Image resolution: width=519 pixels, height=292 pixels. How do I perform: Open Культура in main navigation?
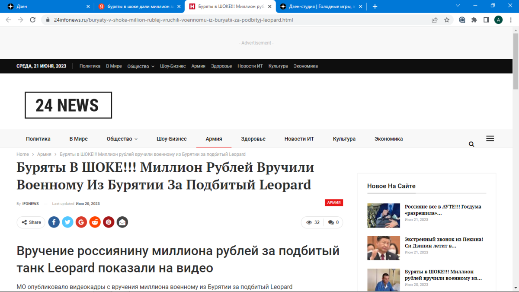pyautogui.click(x=344, y=139)
